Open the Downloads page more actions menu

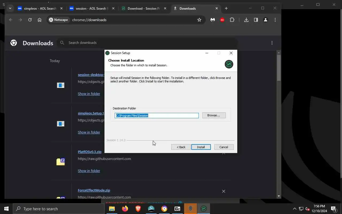(272, 43)
